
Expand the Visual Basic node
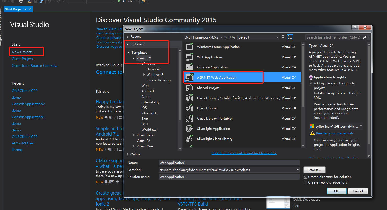click(x=134, y=135)
